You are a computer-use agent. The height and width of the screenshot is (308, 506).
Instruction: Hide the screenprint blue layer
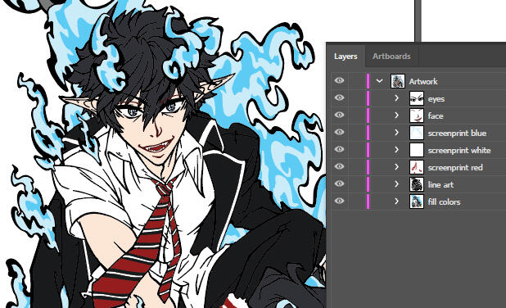pyautogui.click(x=339, y=132)
